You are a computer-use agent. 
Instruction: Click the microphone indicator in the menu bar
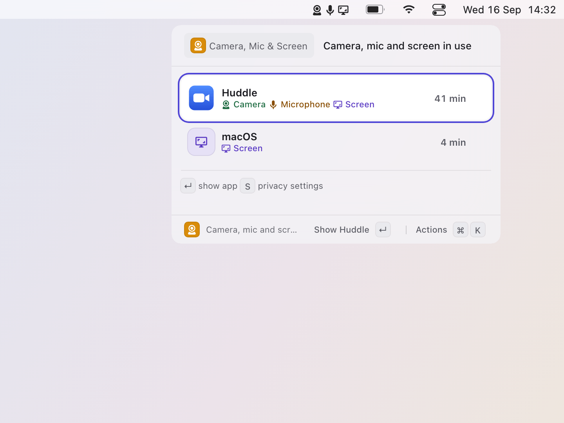click(x=330, y=10)
